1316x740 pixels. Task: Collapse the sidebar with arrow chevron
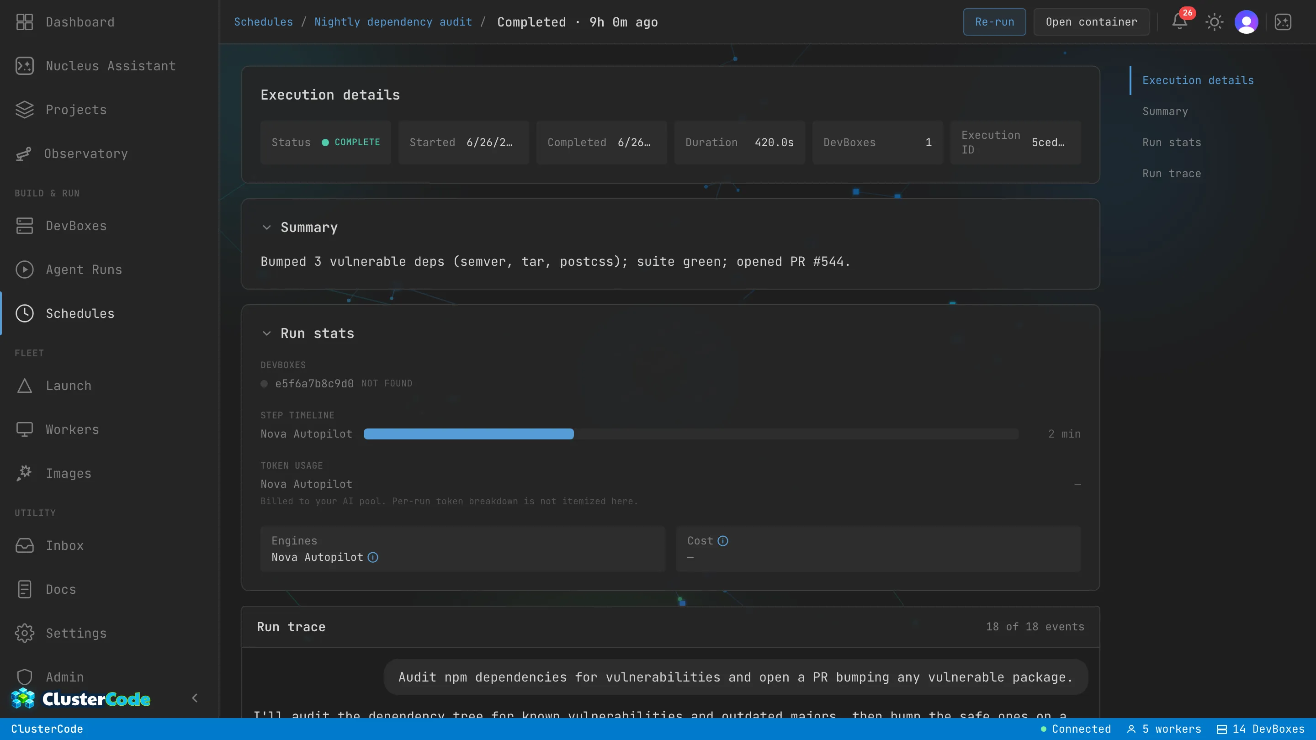click(195, 698)
